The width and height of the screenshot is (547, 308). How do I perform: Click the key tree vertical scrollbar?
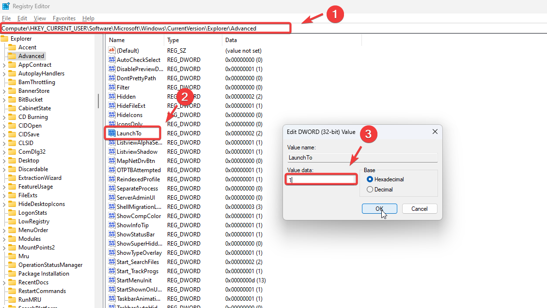click(98, 101)
